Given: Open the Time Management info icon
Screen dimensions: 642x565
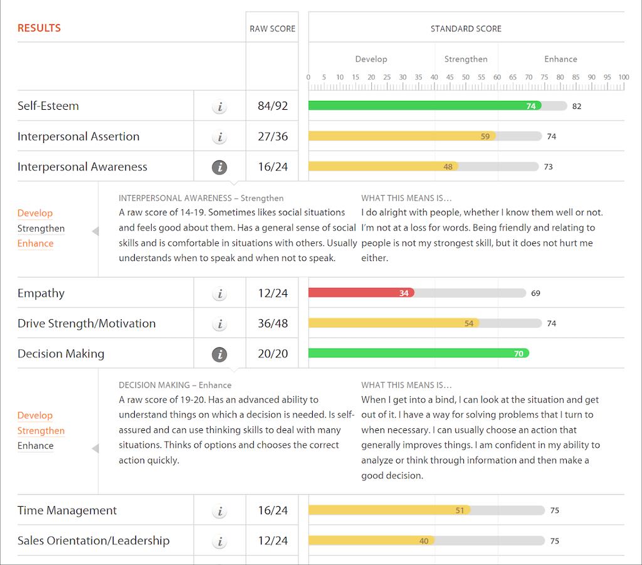Looking at the screenshot, I should click(219, 511).
